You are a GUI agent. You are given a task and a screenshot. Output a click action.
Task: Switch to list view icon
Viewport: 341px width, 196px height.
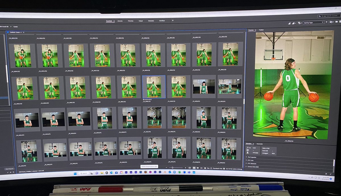[x=201, y=168]
